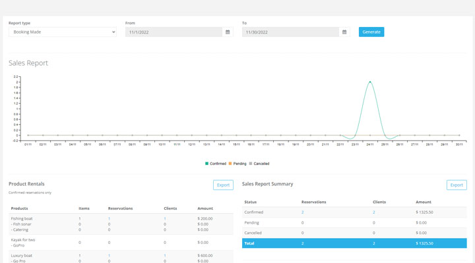Click the Products column header

click(x=19, y=208)
